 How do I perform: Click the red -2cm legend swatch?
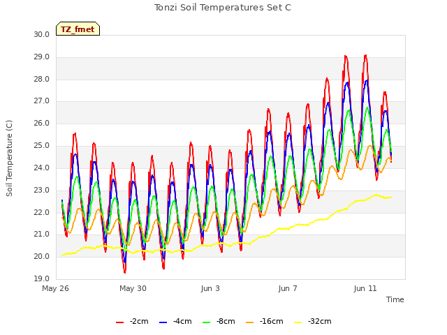coord(119,322)
